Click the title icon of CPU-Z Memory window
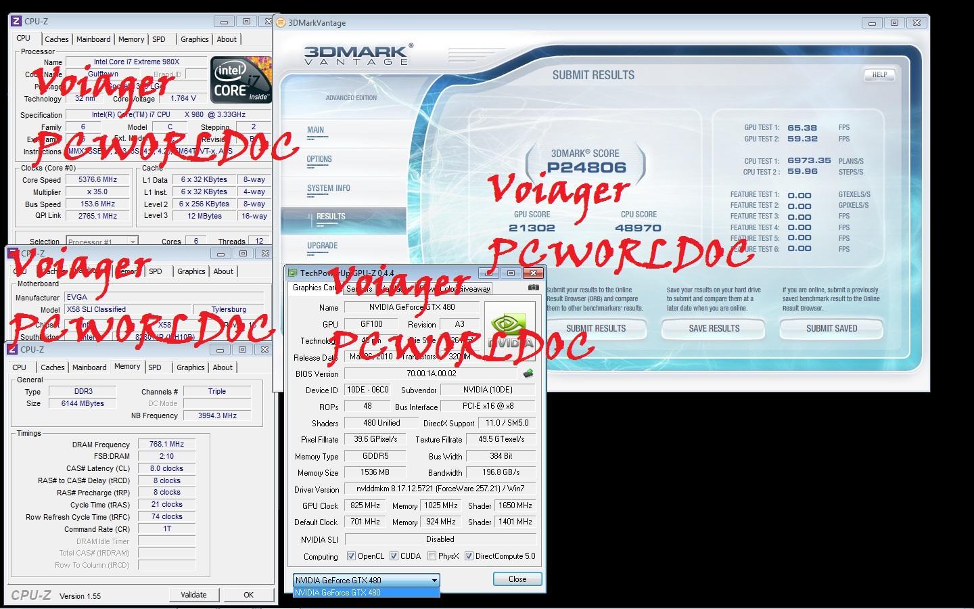The width and height of the screenshot is (974, 609). tap(13, 350)
